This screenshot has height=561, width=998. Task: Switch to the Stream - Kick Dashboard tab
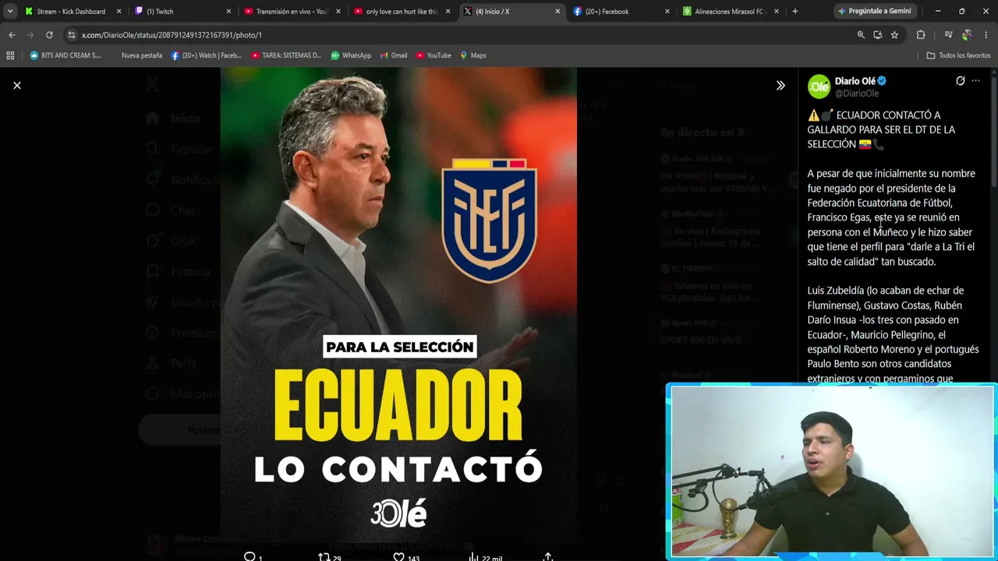pyautogui.click(x=70, y=12)
